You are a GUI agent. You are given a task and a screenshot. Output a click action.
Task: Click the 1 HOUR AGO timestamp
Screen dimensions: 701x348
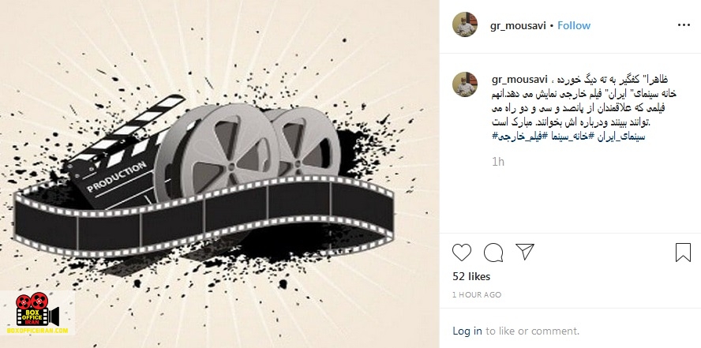(477, 295)
